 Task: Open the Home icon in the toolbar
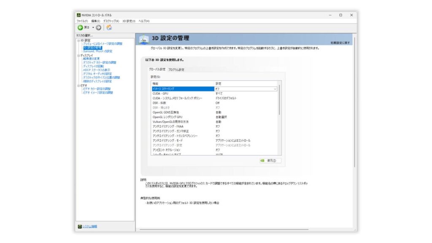point(109,27)
